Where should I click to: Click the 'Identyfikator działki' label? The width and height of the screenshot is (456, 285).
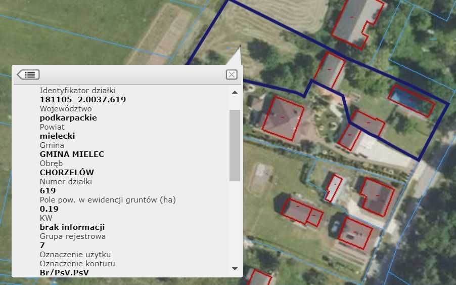78,91
